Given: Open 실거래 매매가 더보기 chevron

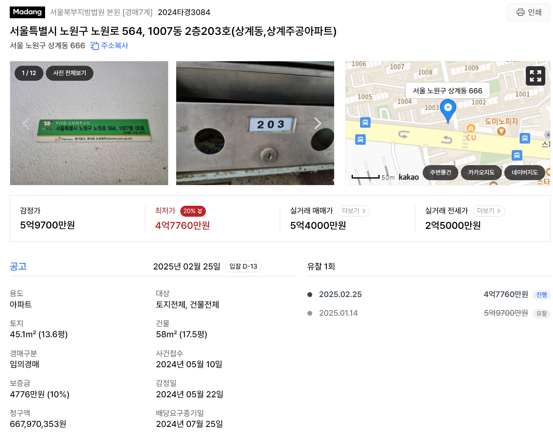Looking at the screenshot, I should click(354, 211).
